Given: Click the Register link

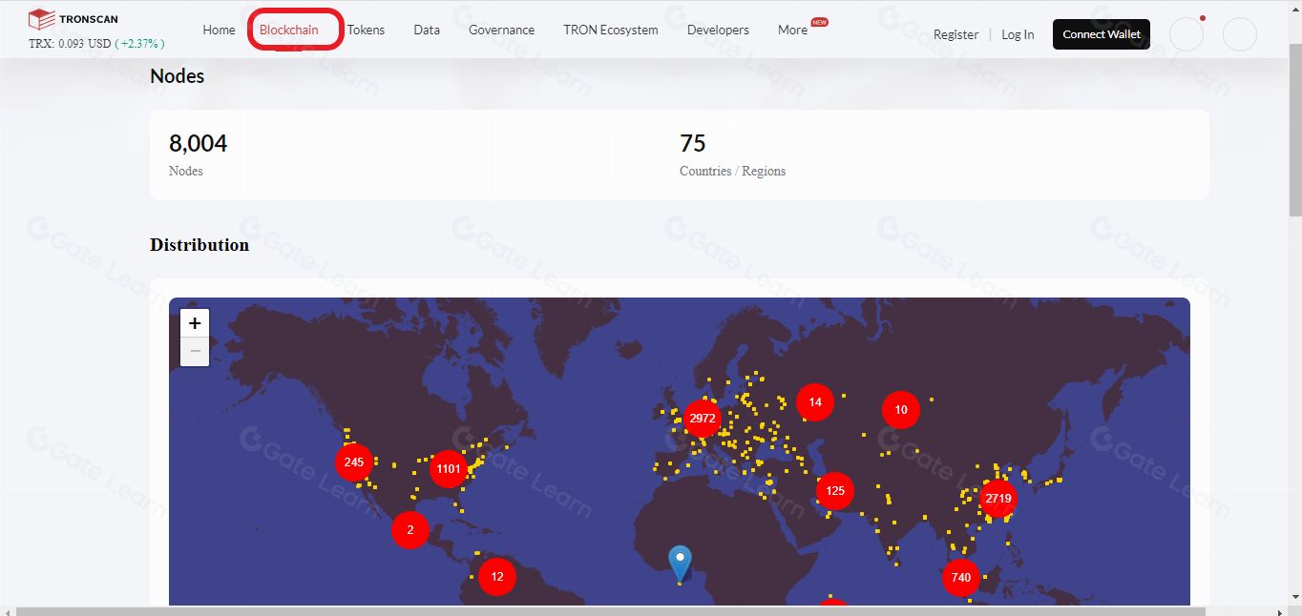Looking at the screenshot, I should pyautogui.click(x=955, y=34).
